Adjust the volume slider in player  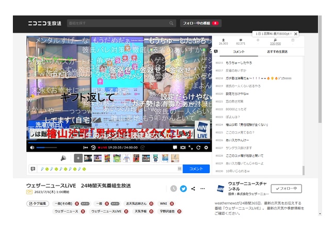(46, 147)
